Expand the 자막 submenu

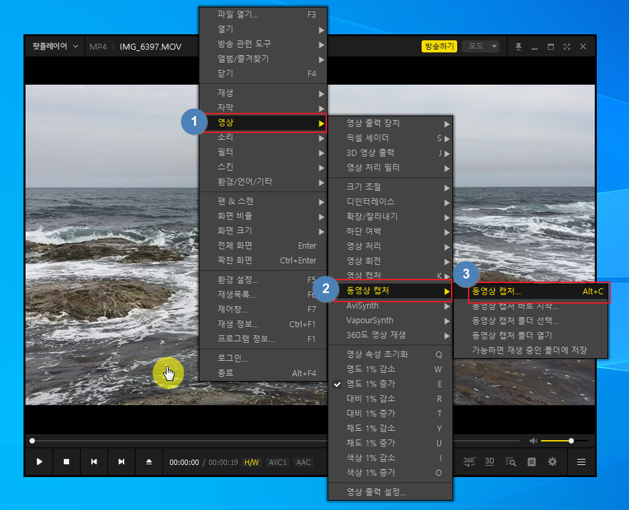point(263,108)
